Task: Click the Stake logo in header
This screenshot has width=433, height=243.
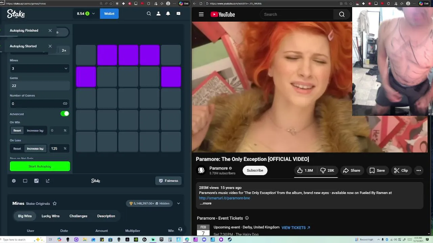Action: [x=16, y=13]
